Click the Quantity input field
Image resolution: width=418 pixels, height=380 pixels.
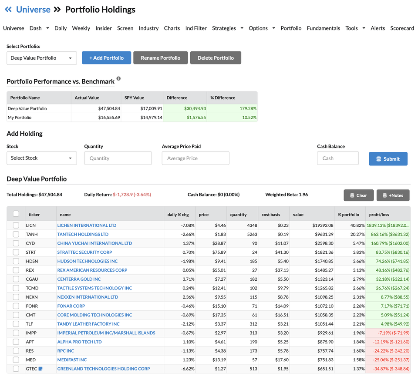pyautogui.click(x=118, y=158)
